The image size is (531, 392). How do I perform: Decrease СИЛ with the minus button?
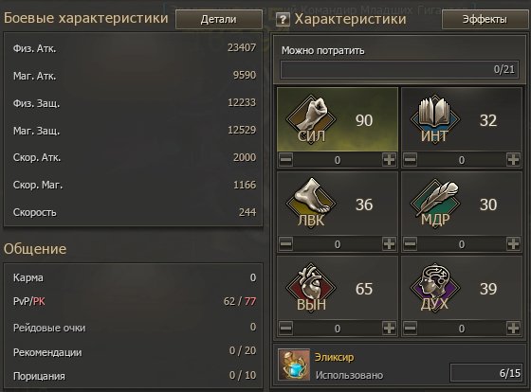tap(286, 160)
